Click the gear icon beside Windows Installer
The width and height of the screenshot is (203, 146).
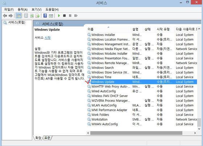click(89, 35)
